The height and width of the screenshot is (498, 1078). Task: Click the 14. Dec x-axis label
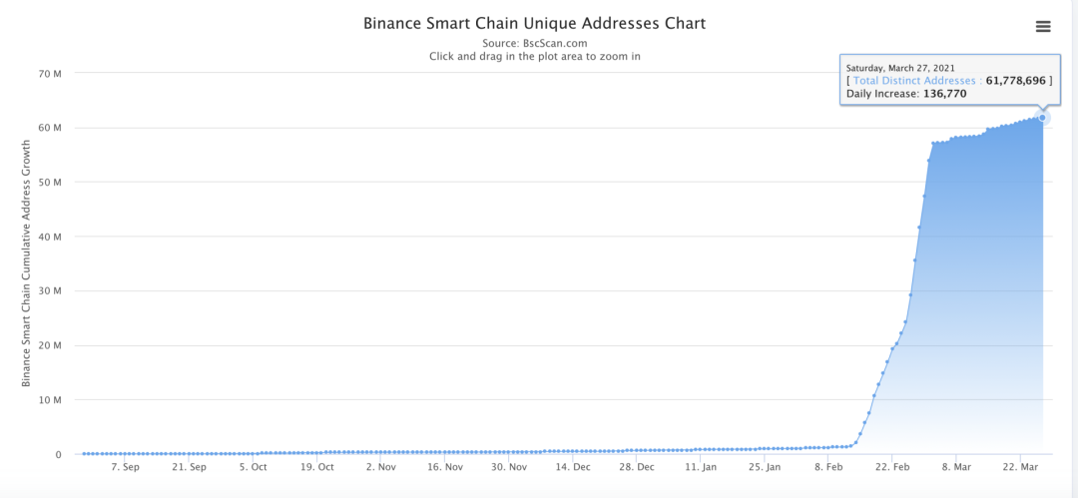[x=574, y=467]
